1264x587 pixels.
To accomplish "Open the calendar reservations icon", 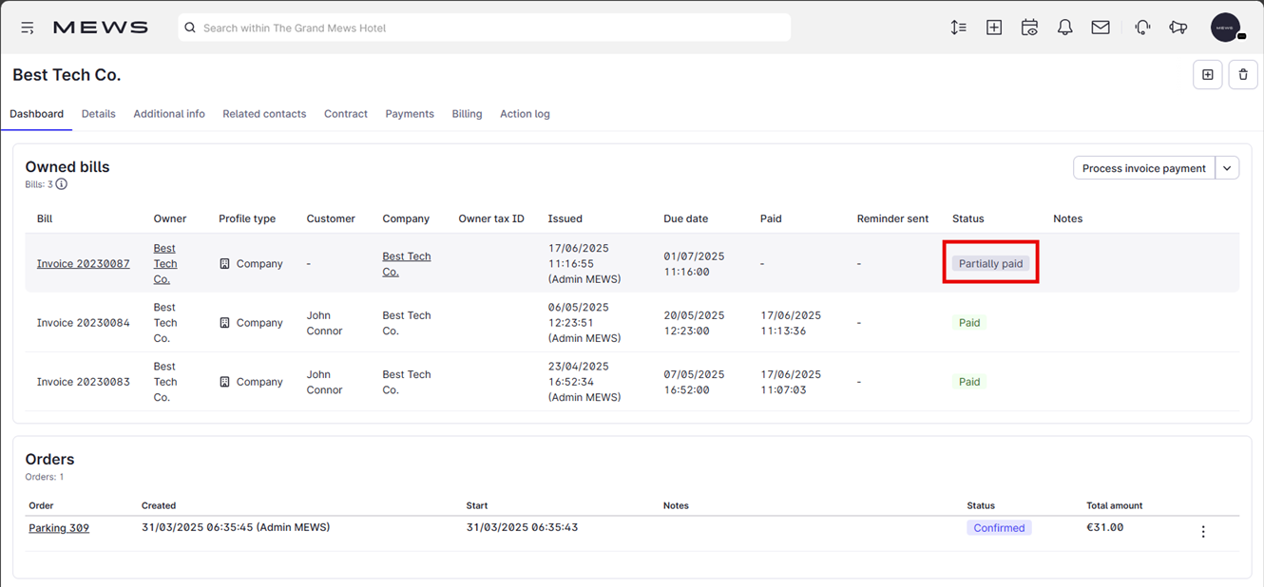I will tap(1029, 28).
